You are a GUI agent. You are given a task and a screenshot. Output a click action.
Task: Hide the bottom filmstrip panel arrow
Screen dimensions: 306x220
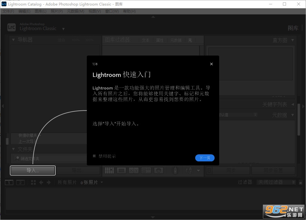tap(153, 217)
